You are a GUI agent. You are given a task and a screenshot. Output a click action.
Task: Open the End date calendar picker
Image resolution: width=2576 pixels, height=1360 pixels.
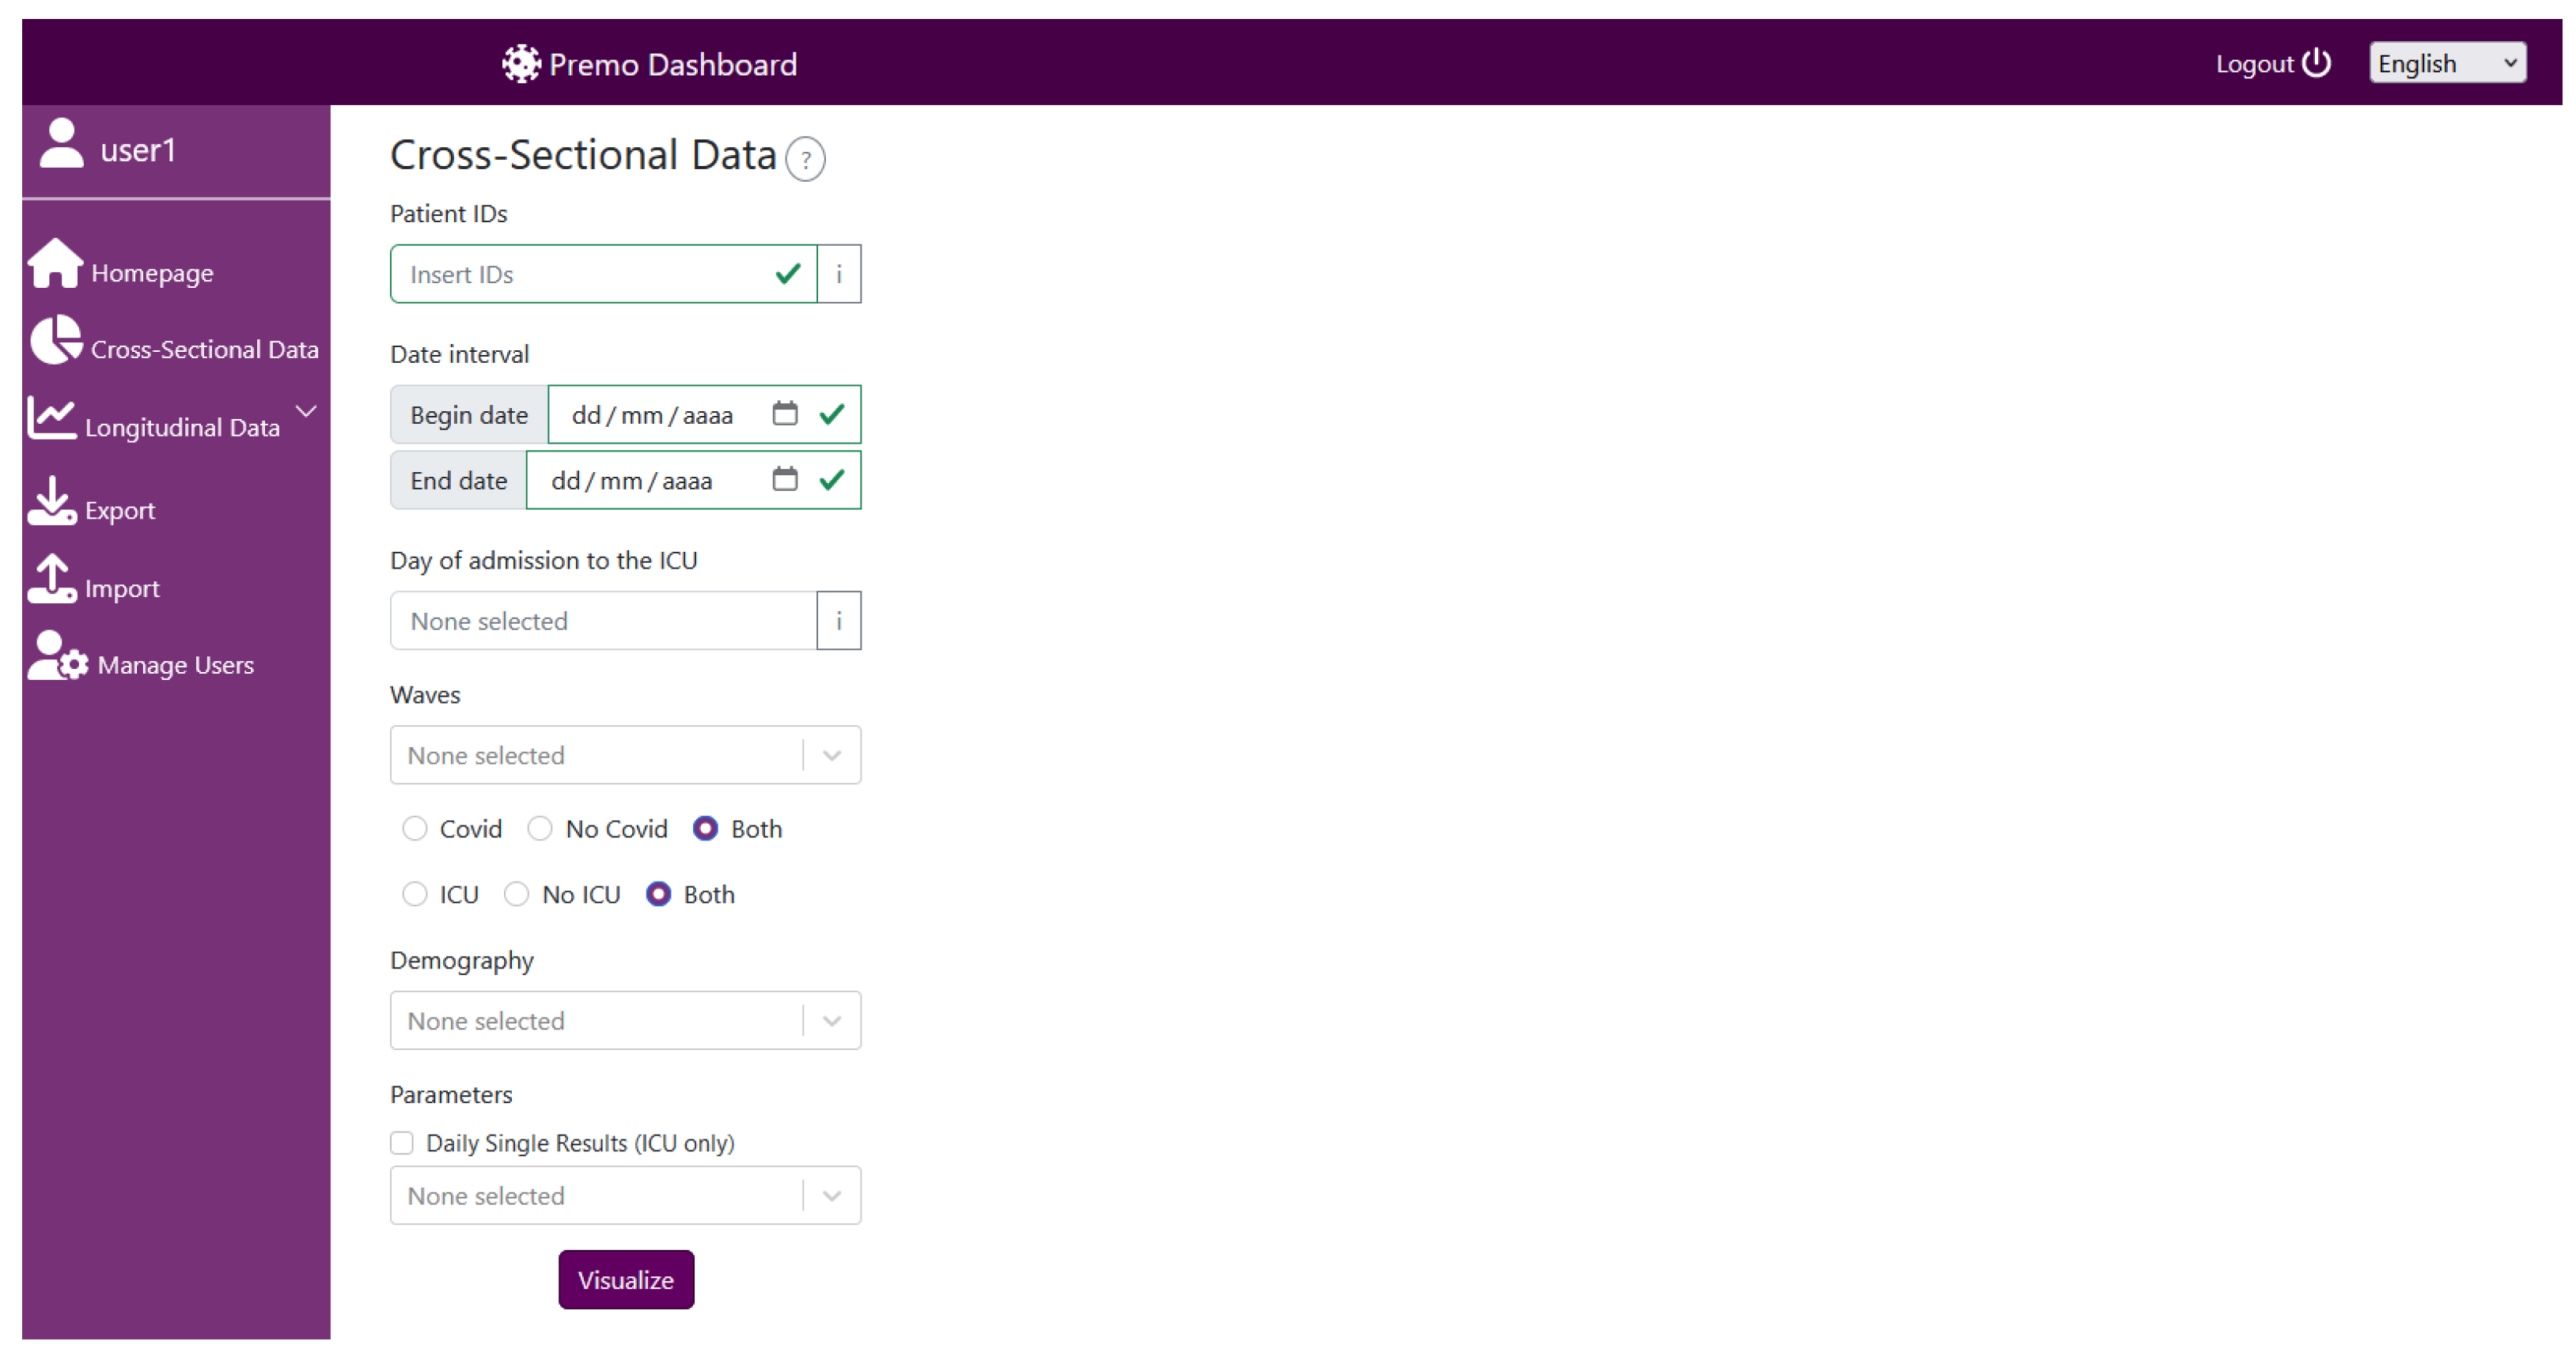(x=784, y=480)
